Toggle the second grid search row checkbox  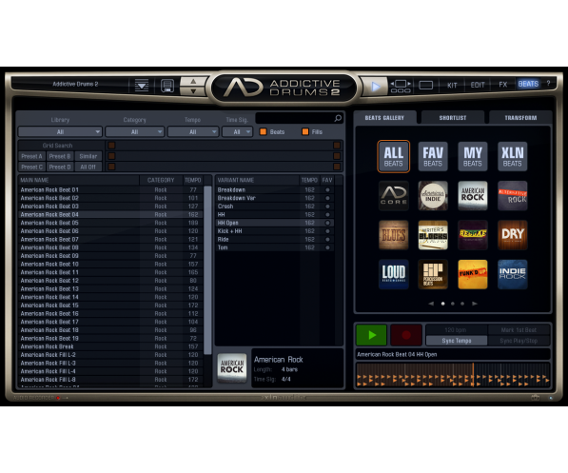click(111, 156)
